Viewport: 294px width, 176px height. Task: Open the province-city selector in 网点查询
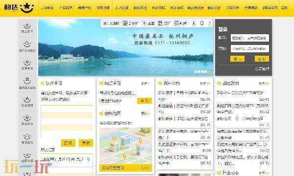coord(118,101)
